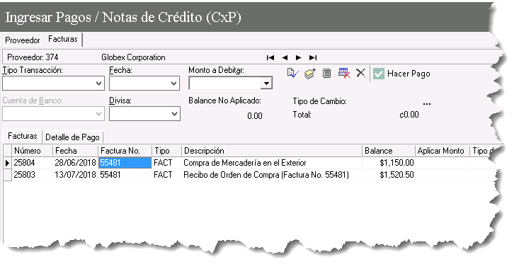Go to previous supplier record arrow
Viewport: 519px width, 269px height.
point(285,57)
